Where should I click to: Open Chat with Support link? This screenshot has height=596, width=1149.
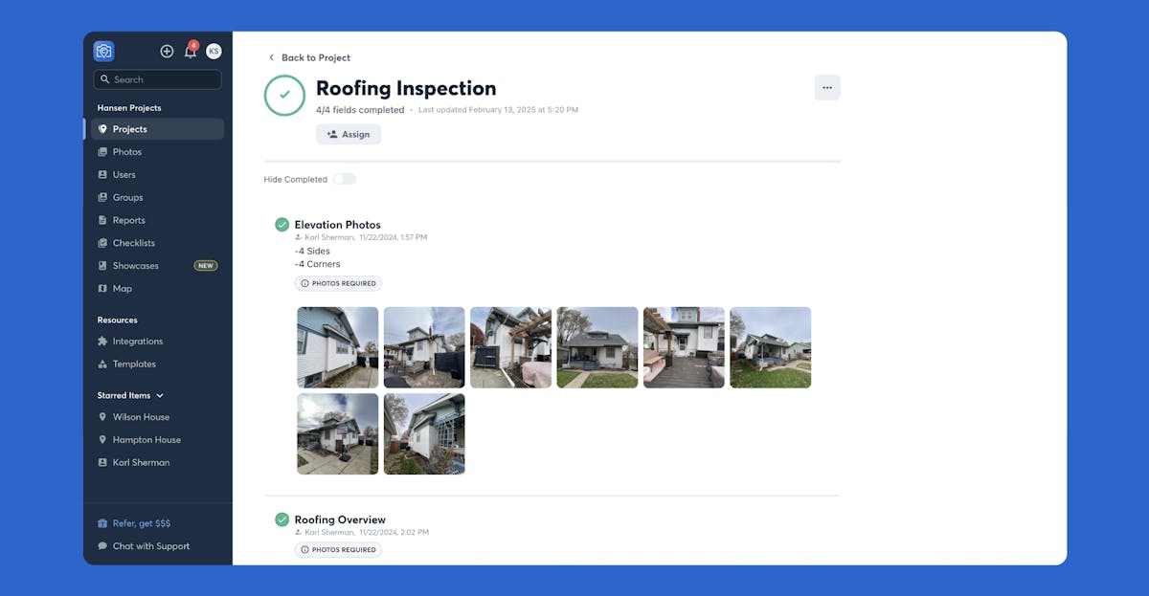tap(151, 546)
